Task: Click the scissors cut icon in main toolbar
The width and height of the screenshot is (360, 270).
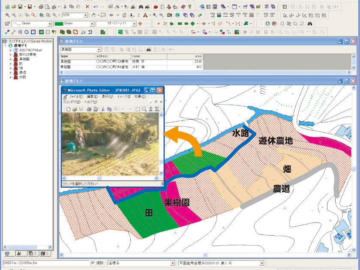Action: [x=65, y=7]
